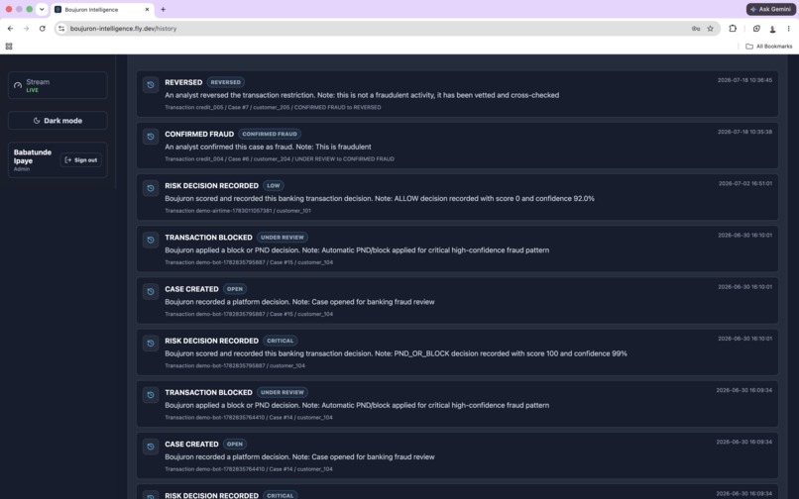Click the REVERSED status badge

pos(226,82)
